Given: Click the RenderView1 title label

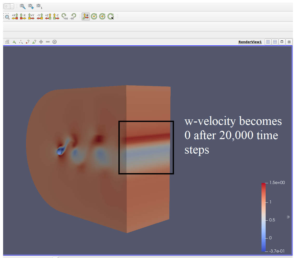Looking at the screenshot, I should coord(250,42).
